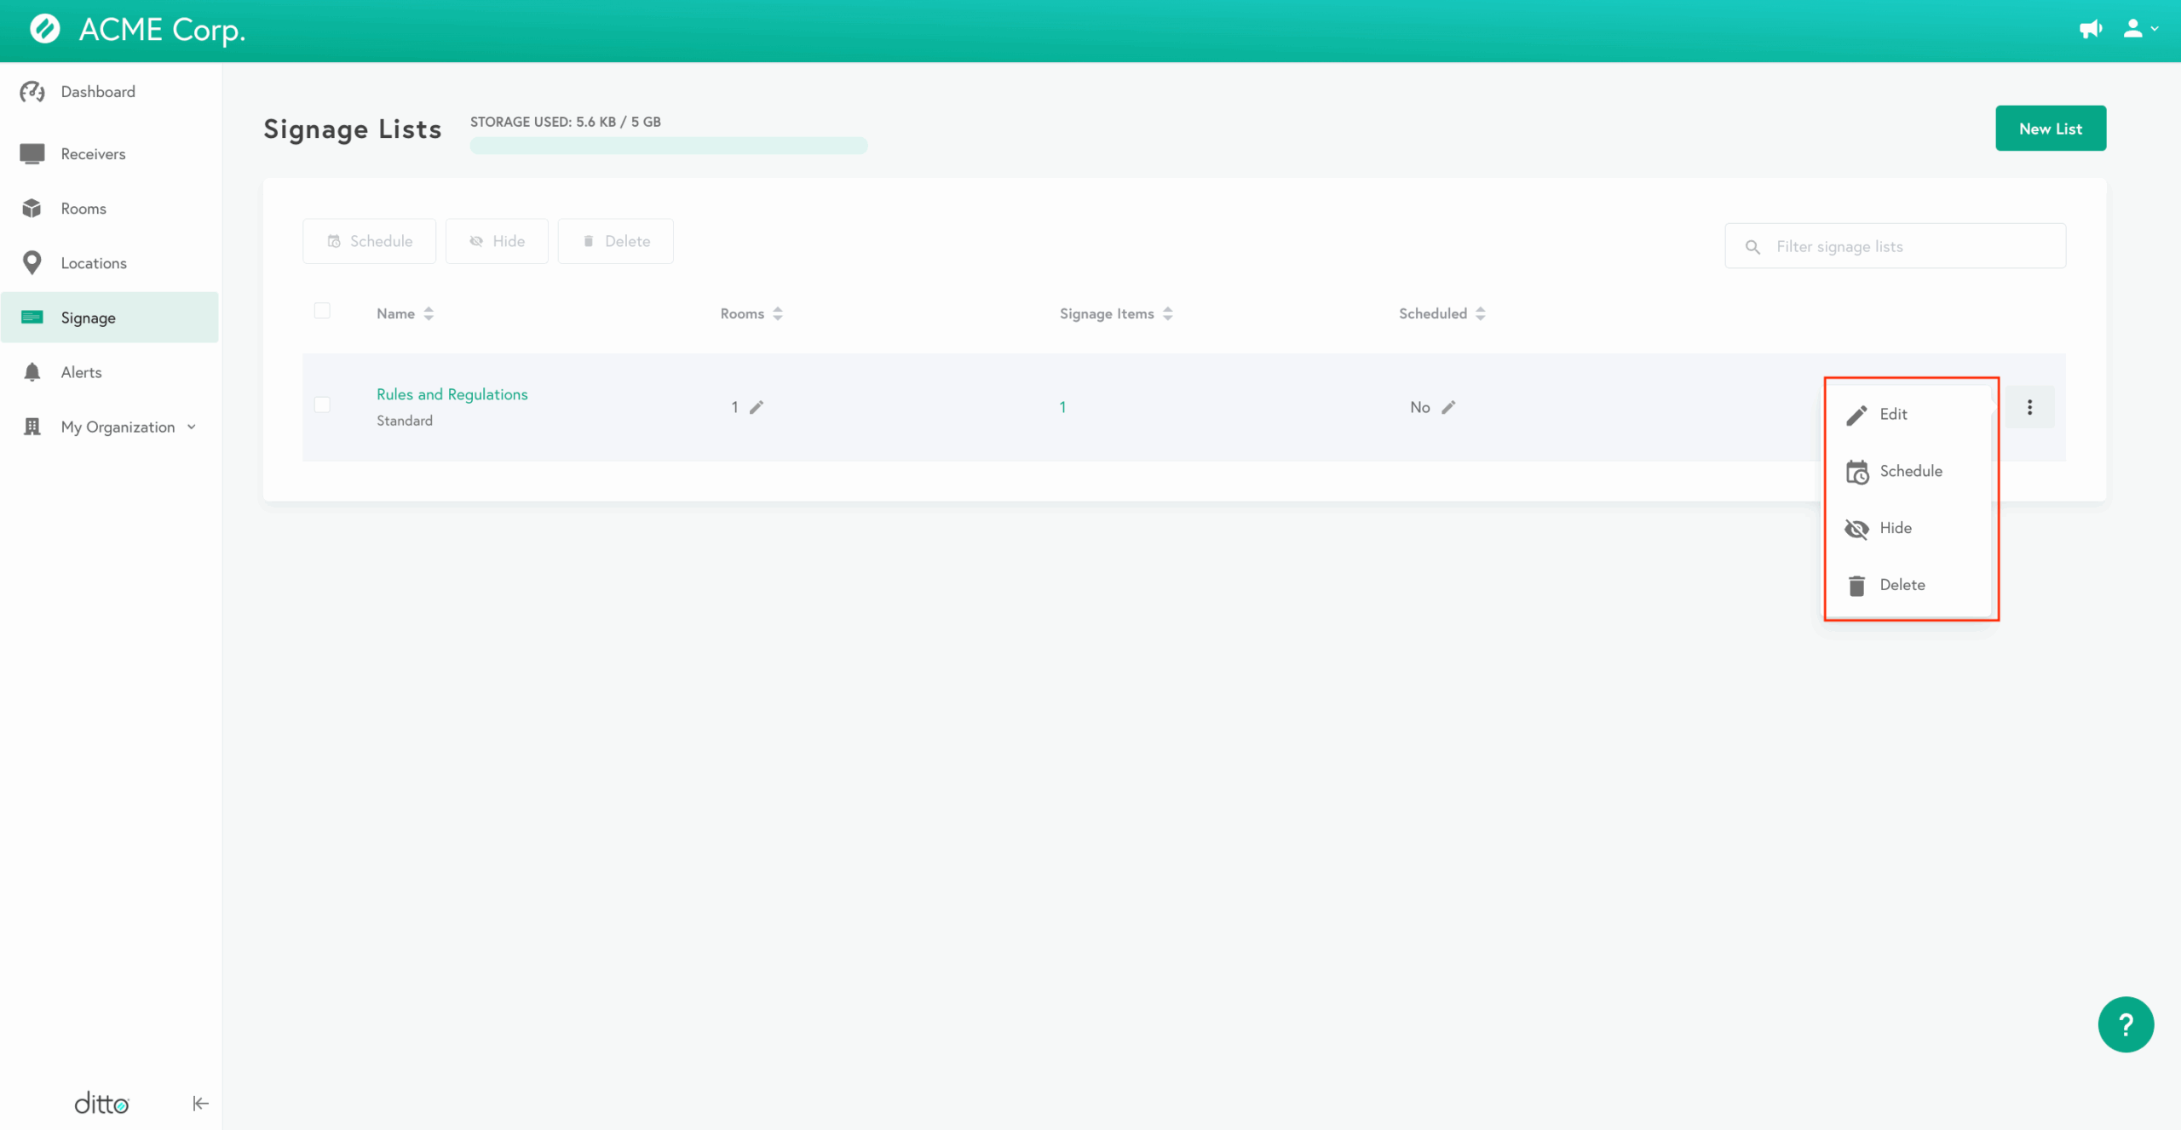Collapse the sidebar with arrow icon

(x=200, y=1104)
